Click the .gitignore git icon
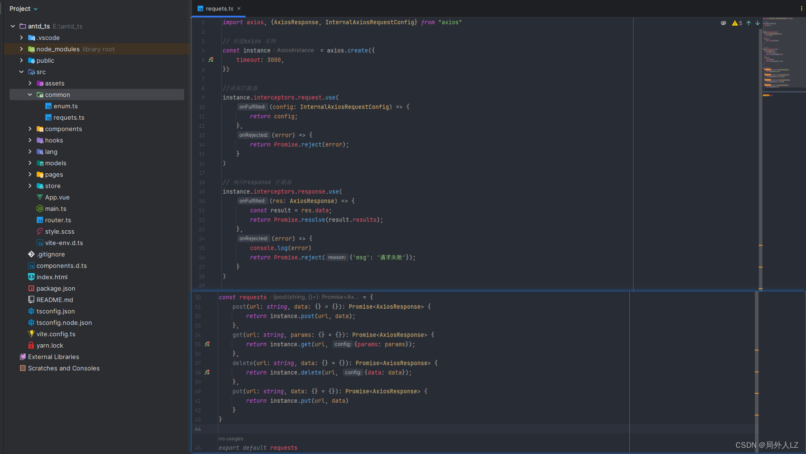This screenshot has height=454, width=806. pyautogui.click(x=31, y=254)
